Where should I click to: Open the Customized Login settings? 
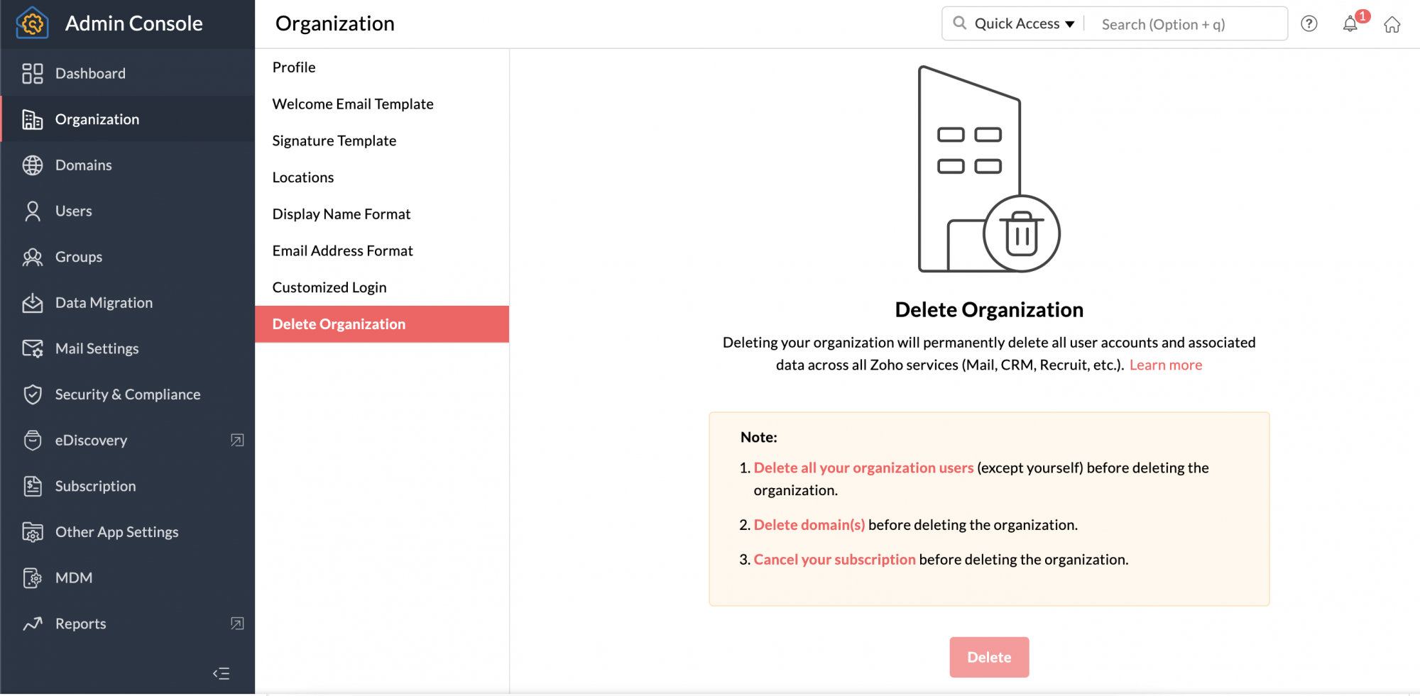point(329,287)
